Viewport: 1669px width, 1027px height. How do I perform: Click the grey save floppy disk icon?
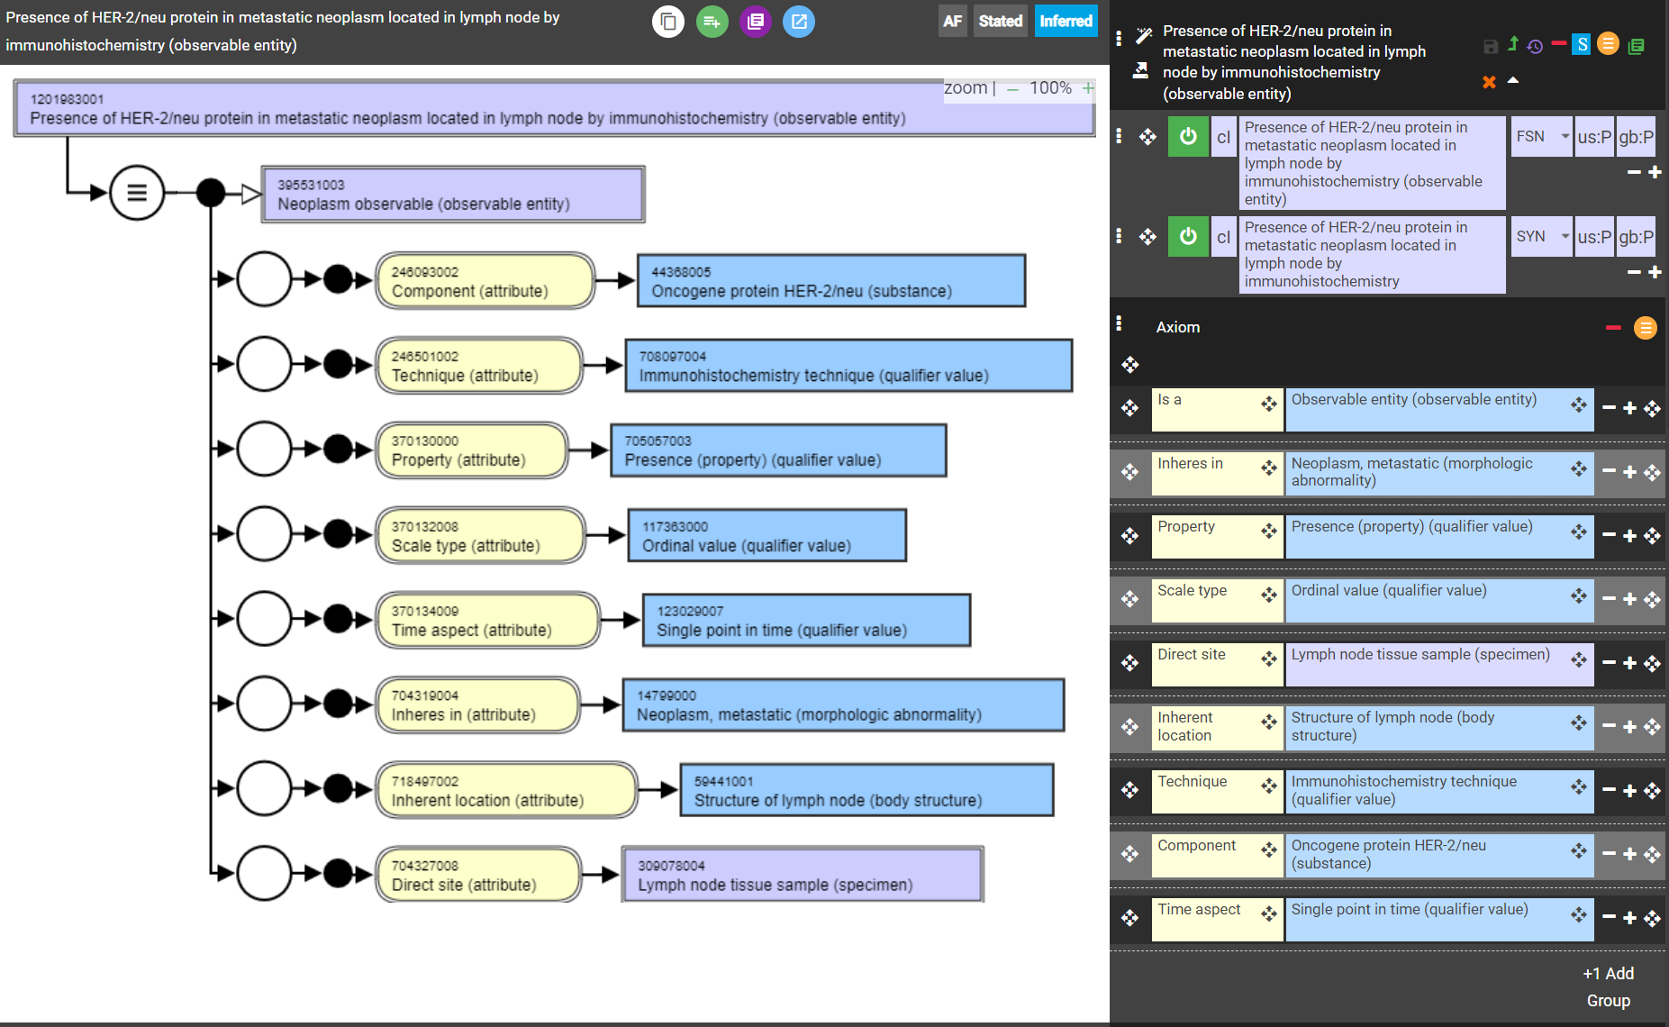1491,46
